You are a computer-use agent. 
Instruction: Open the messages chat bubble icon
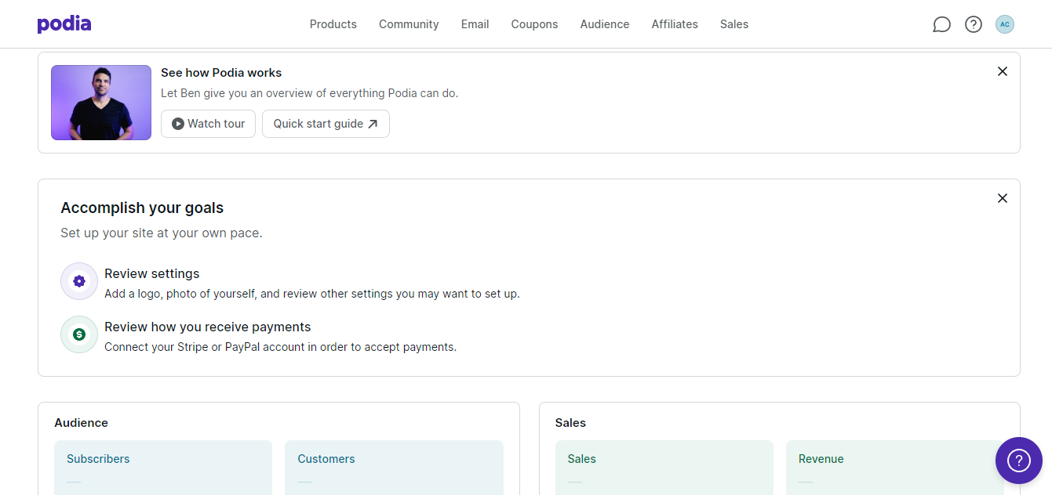(x=941, y=24)
